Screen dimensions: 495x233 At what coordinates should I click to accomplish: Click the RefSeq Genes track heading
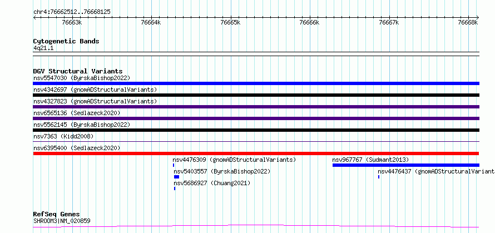(57, 214)
